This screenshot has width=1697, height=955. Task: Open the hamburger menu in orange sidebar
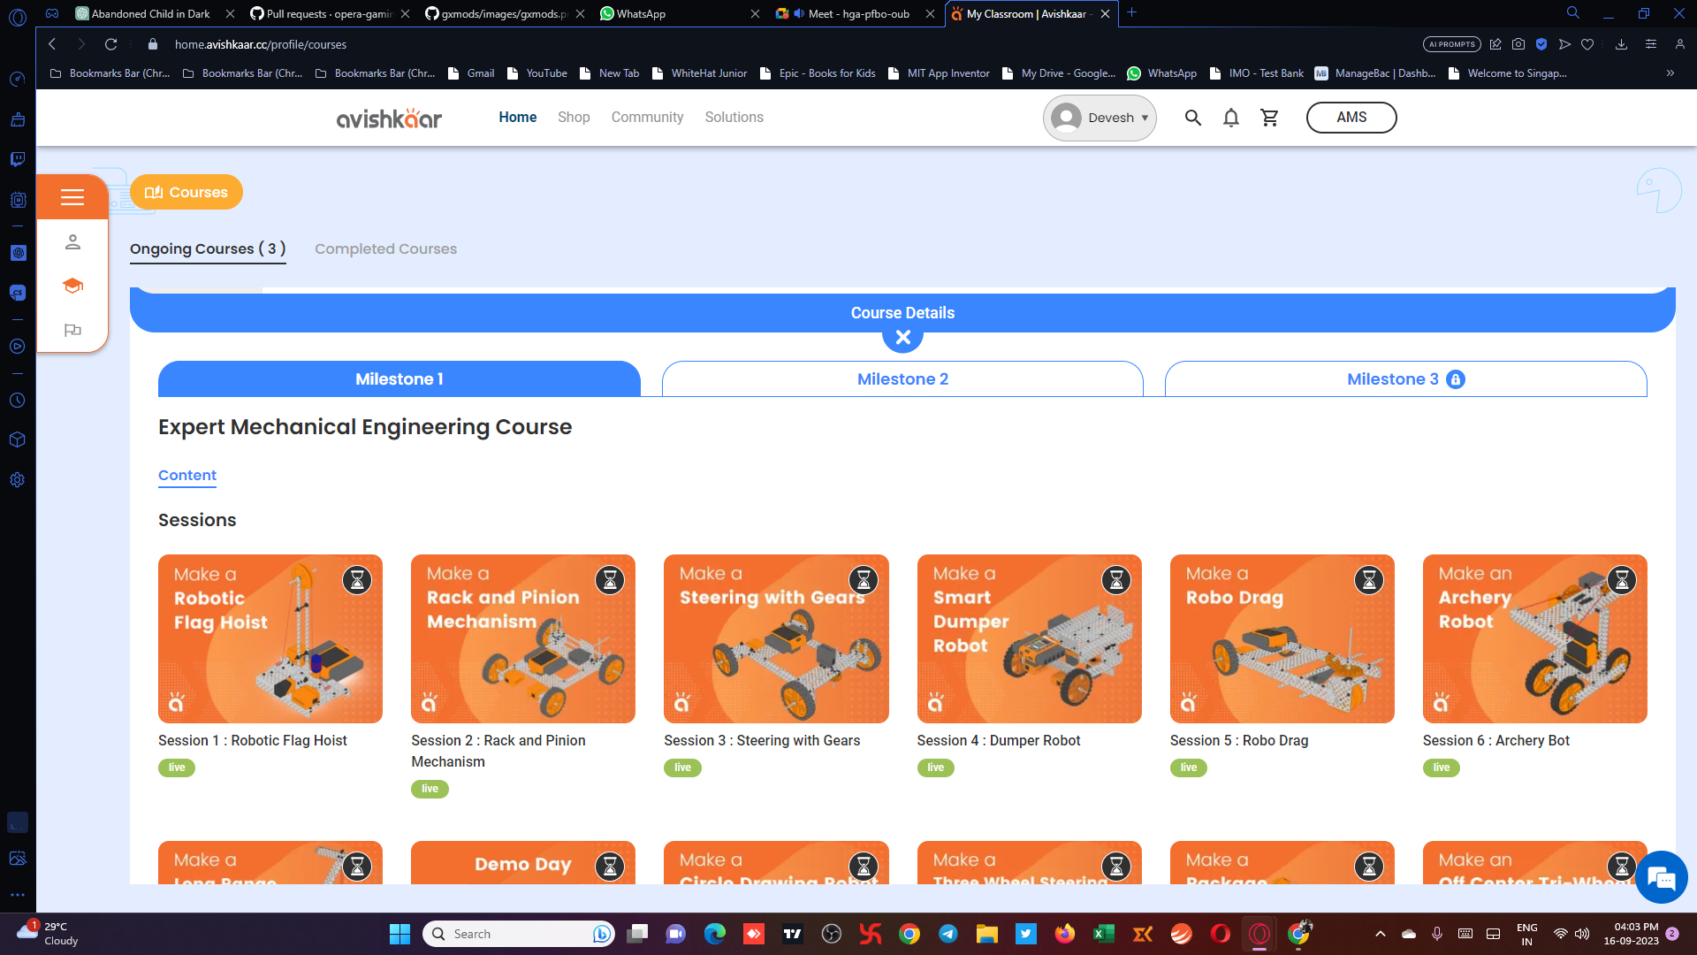click(72, 197)
